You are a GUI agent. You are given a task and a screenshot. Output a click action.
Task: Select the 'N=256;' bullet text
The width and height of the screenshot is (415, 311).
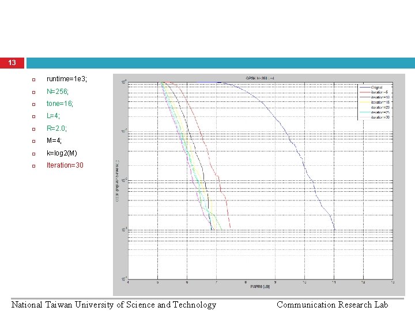click(x=58, y=91)
